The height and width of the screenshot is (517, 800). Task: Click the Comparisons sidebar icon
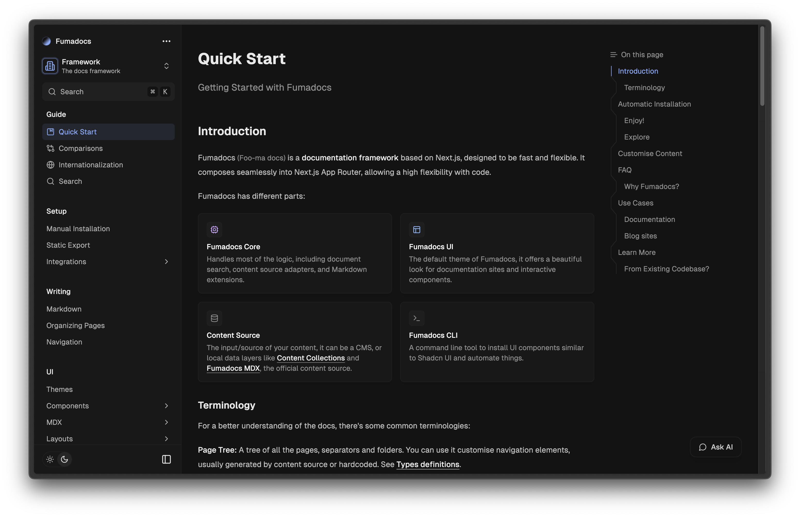pos(51,148)
